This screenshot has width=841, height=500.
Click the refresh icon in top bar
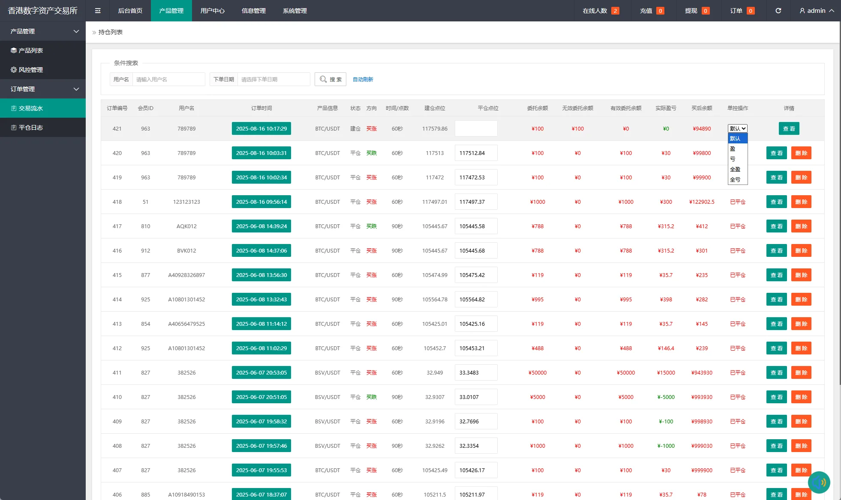778,11
